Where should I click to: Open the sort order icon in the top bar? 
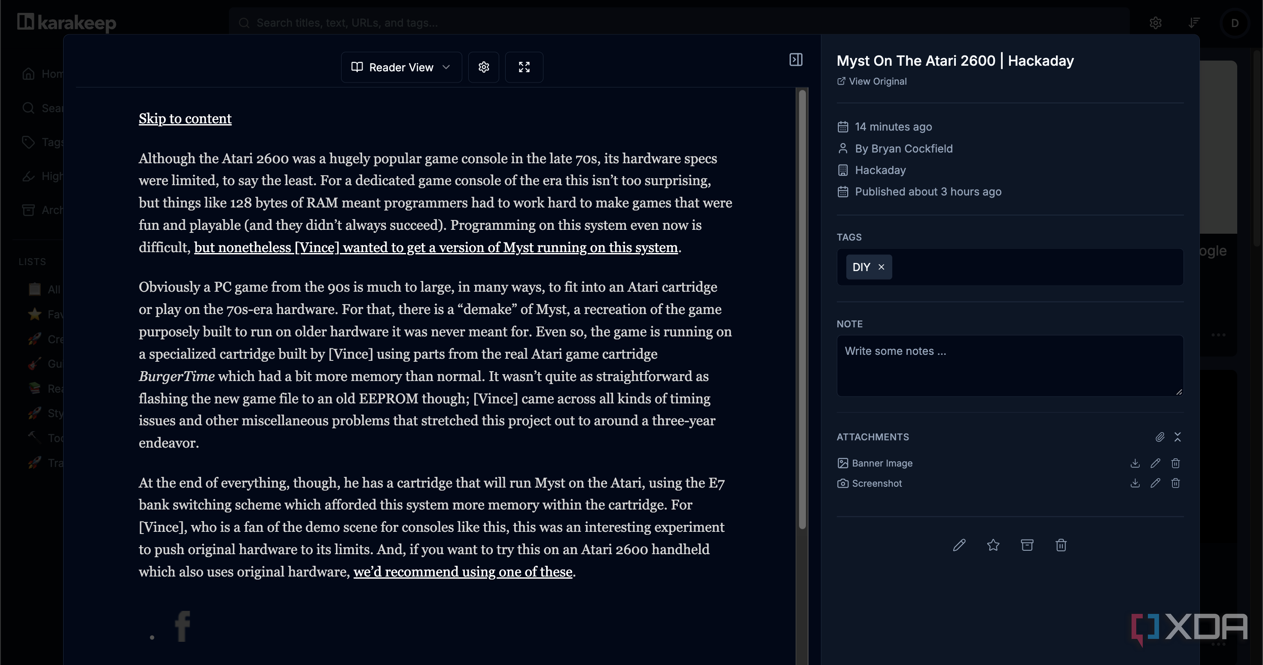click(x=1194, y=23)
